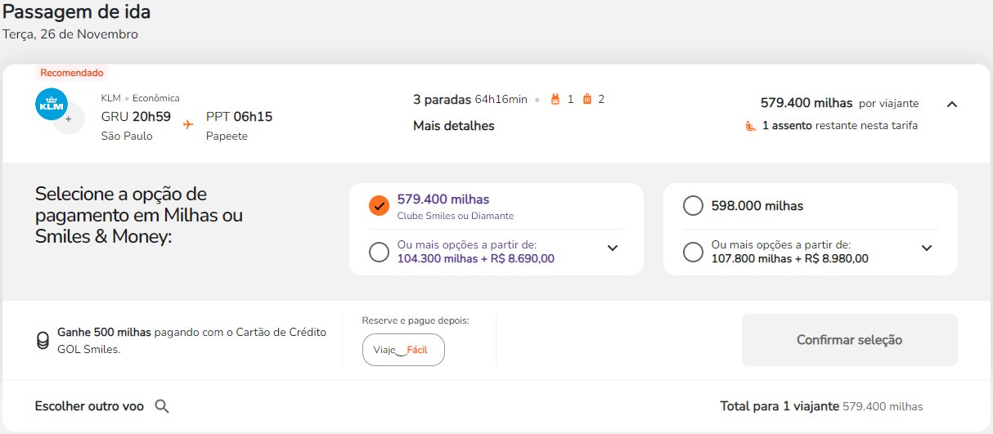Click the Viaje Fácil button
The width and height of the screenshot is (993, 434).
403,350
